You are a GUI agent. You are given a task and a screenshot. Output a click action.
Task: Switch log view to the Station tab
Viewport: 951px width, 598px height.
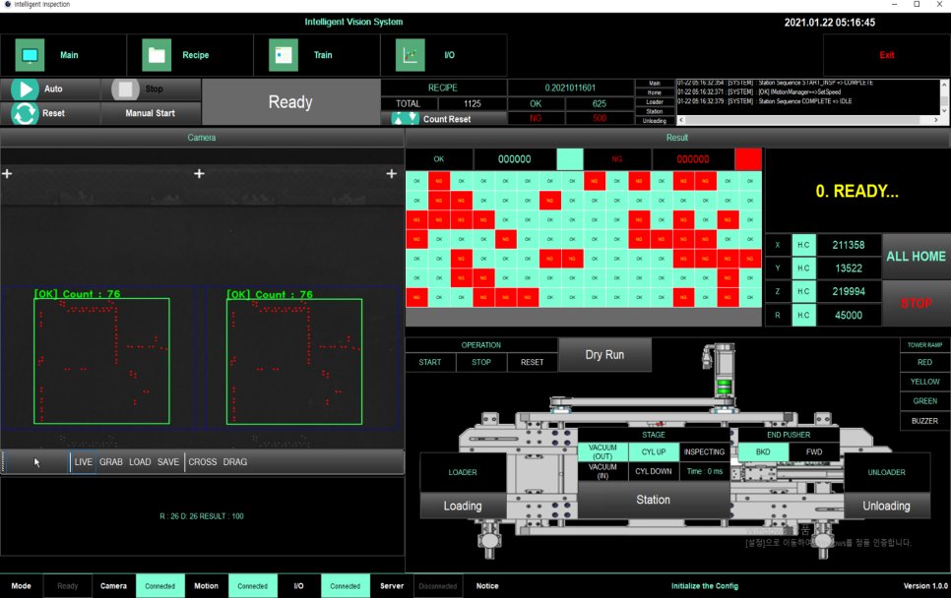tap(655, 111)
